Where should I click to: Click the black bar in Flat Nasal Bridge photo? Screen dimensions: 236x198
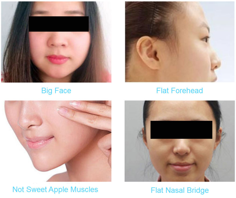click(x=181, y=130)
